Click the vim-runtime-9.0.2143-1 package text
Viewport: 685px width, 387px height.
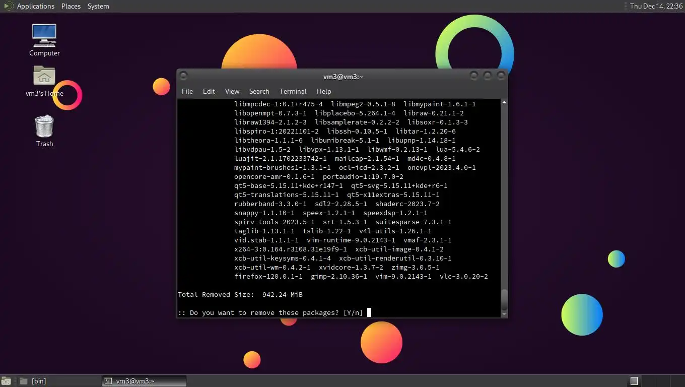351,240
